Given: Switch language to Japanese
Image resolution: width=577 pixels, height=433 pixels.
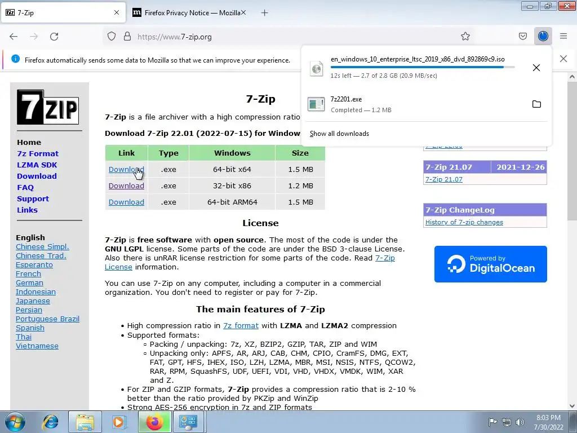Looking at the screenshot, I should coord(33,301).
